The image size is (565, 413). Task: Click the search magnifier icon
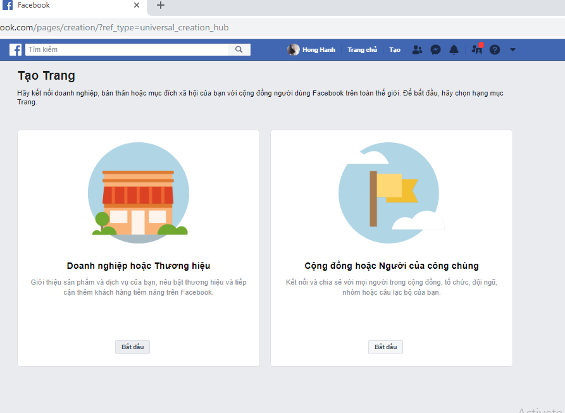point(239,49)
